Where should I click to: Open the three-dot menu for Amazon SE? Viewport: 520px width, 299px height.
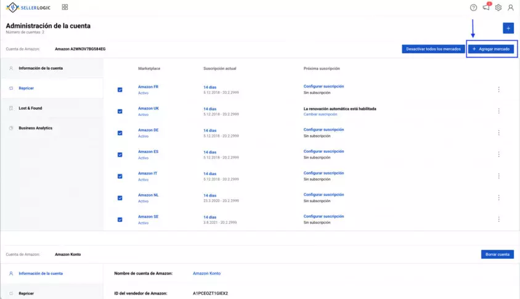pos(498,219)
